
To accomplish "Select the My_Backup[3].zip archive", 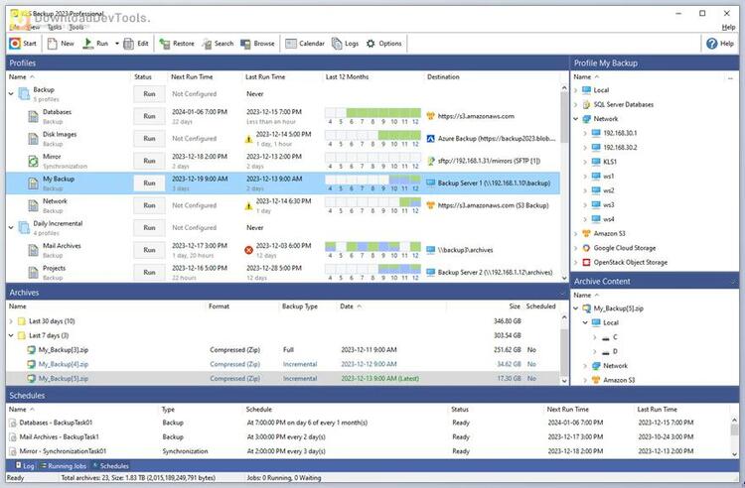I will [x=64, y=350].
